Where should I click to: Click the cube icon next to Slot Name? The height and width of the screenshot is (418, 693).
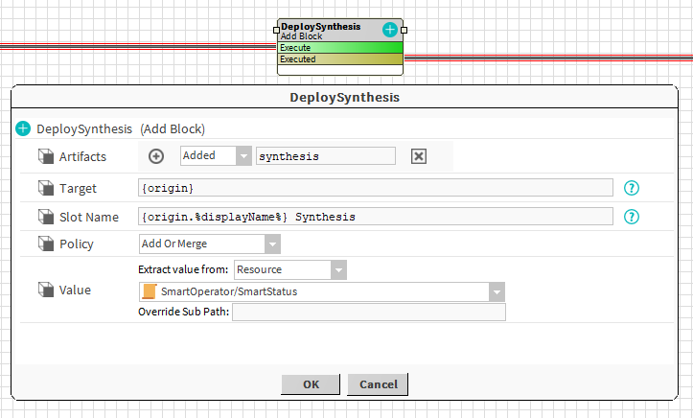(x=45, y=217)
